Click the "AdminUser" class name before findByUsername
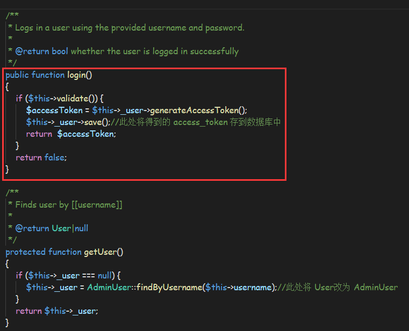This screenshot has width=409, height=331. [x=109, y=287]
